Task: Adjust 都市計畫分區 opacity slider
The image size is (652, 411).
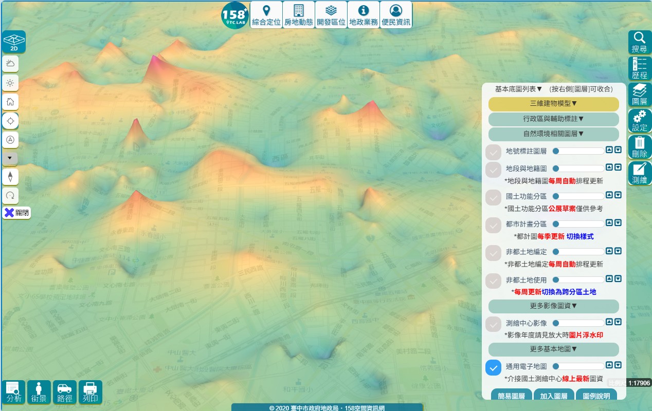Action: (x=578, y=224)
